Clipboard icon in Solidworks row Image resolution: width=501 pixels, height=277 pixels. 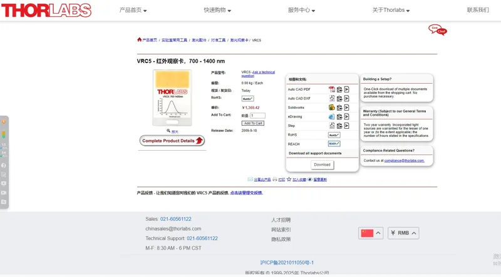click(x=339, y=107)
